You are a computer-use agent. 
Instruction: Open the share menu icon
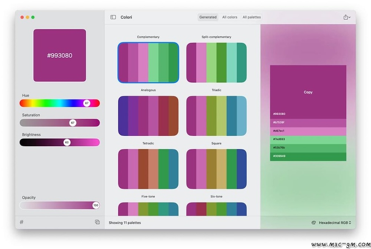tap(347, 17)
